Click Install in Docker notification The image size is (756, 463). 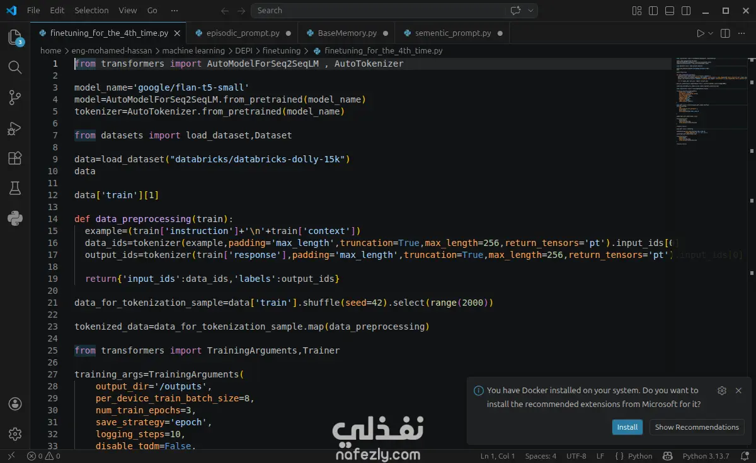point(627,427)
